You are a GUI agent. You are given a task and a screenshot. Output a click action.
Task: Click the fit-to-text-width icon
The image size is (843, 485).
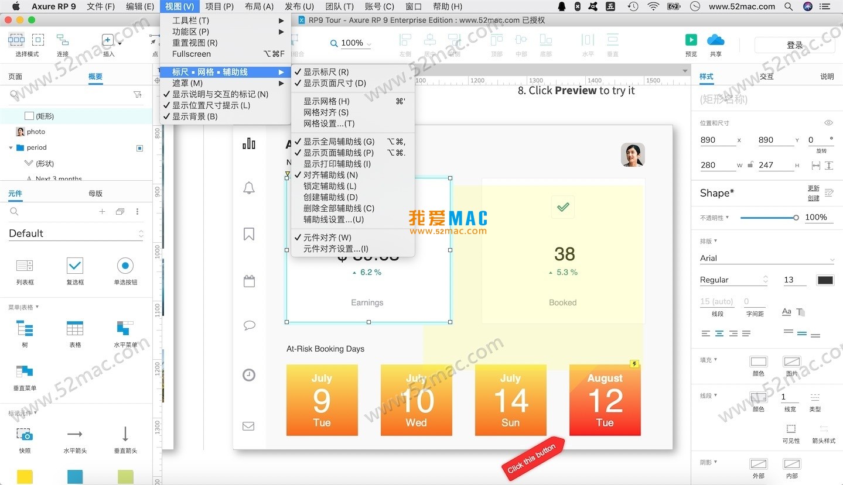815,166
